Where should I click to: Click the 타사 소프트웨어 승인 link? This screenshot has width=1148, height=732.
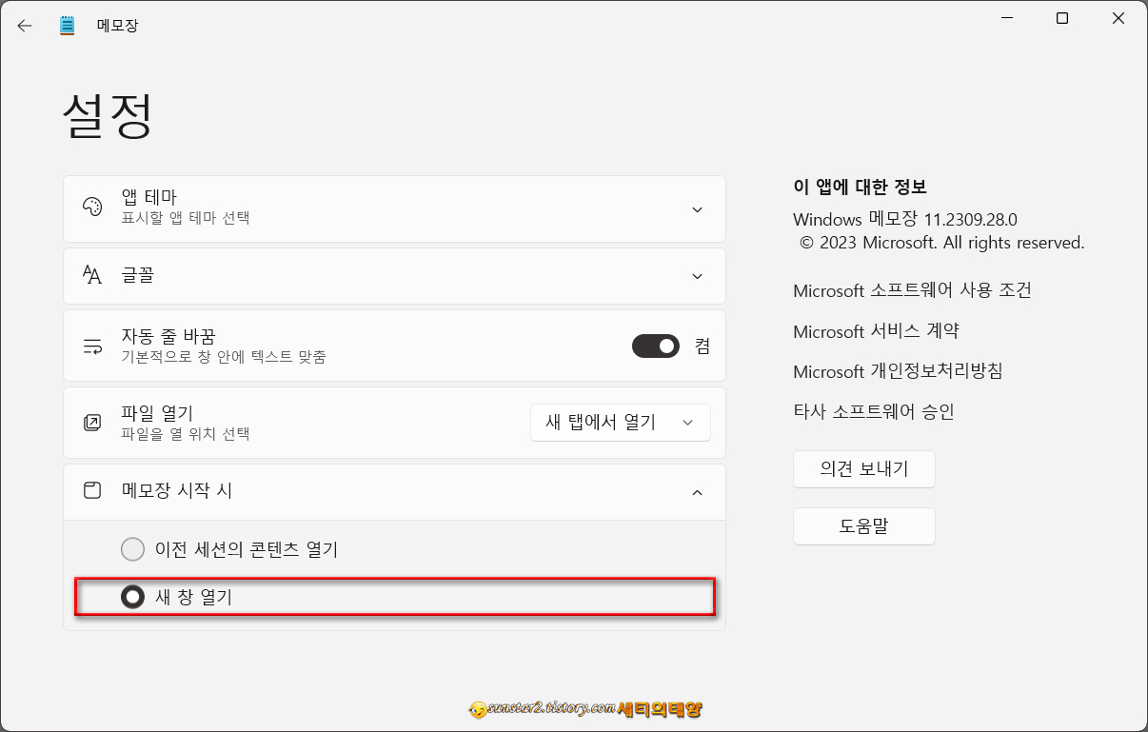874,411
